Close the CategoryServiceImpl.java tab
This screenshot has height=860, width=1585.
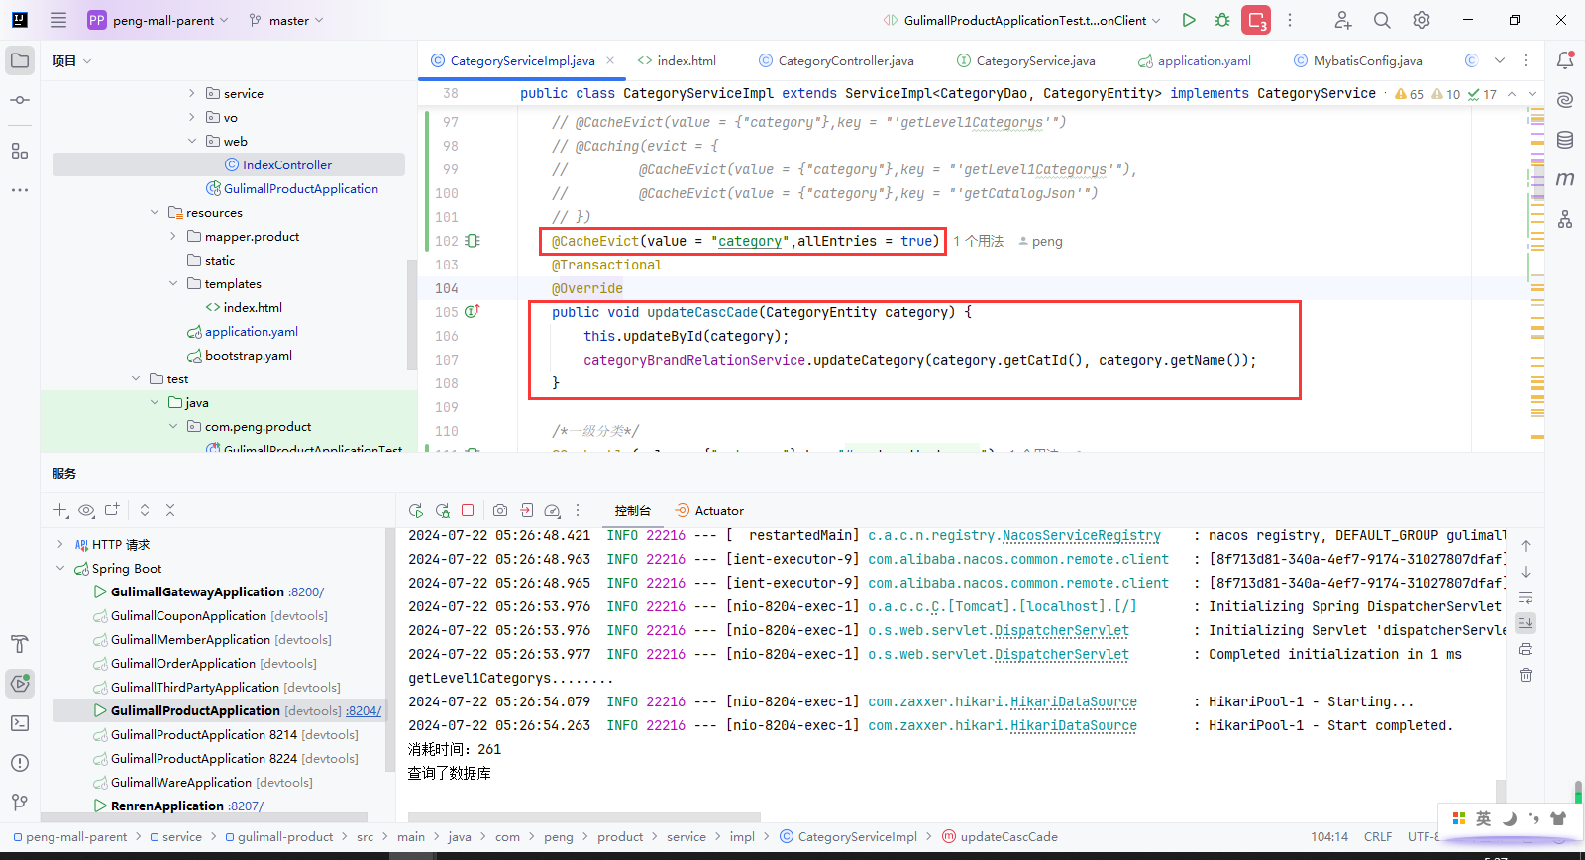[610, 60]
